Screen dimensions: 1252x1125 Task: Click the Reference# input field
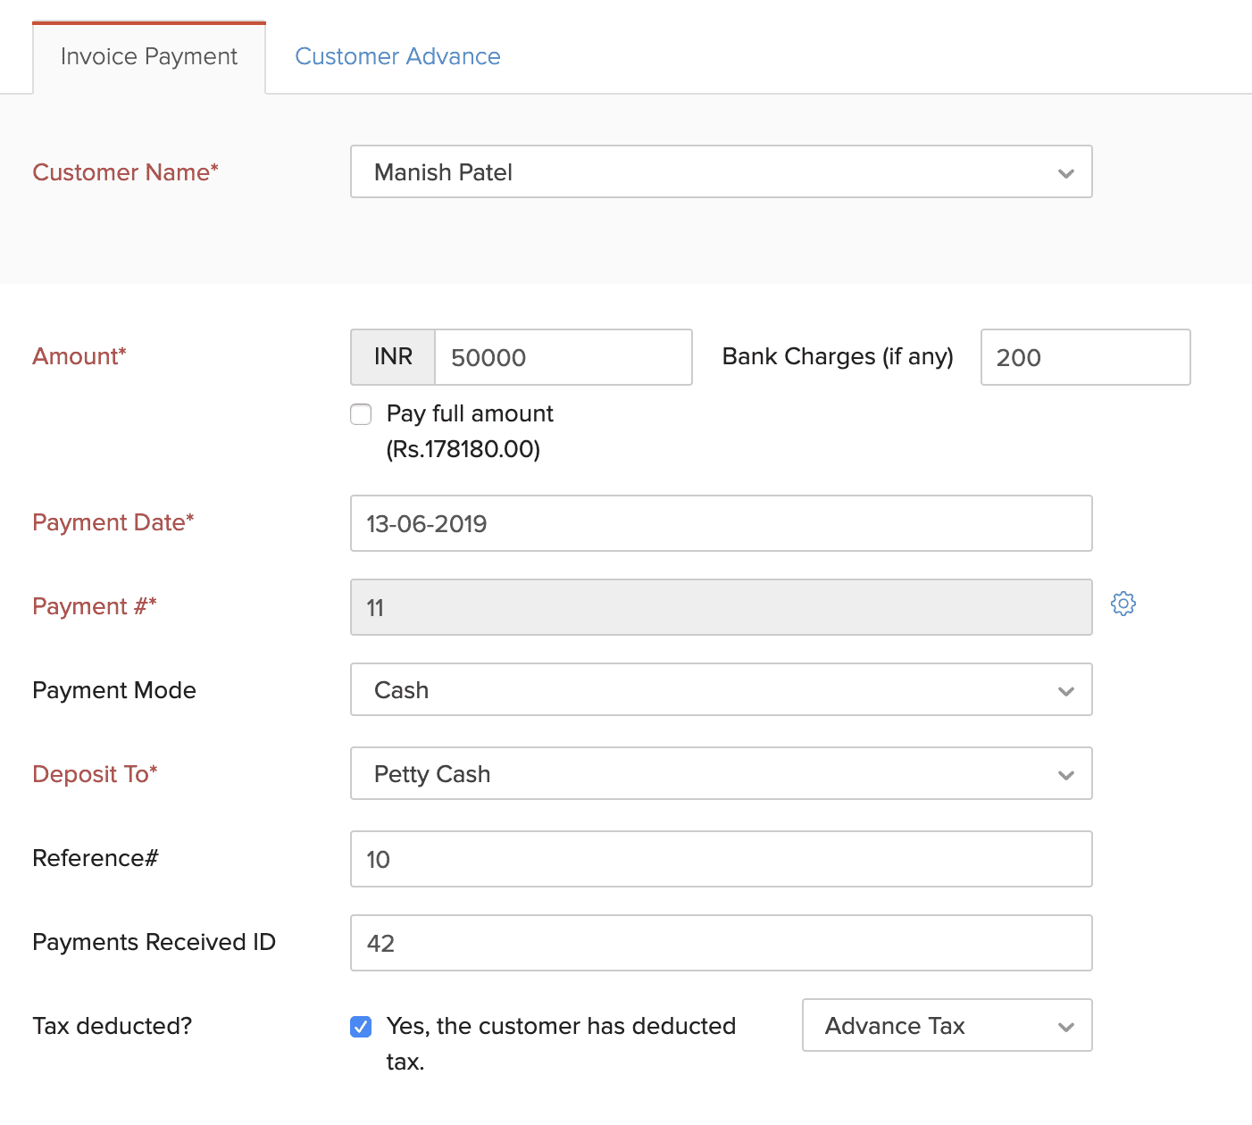[720, 860]
